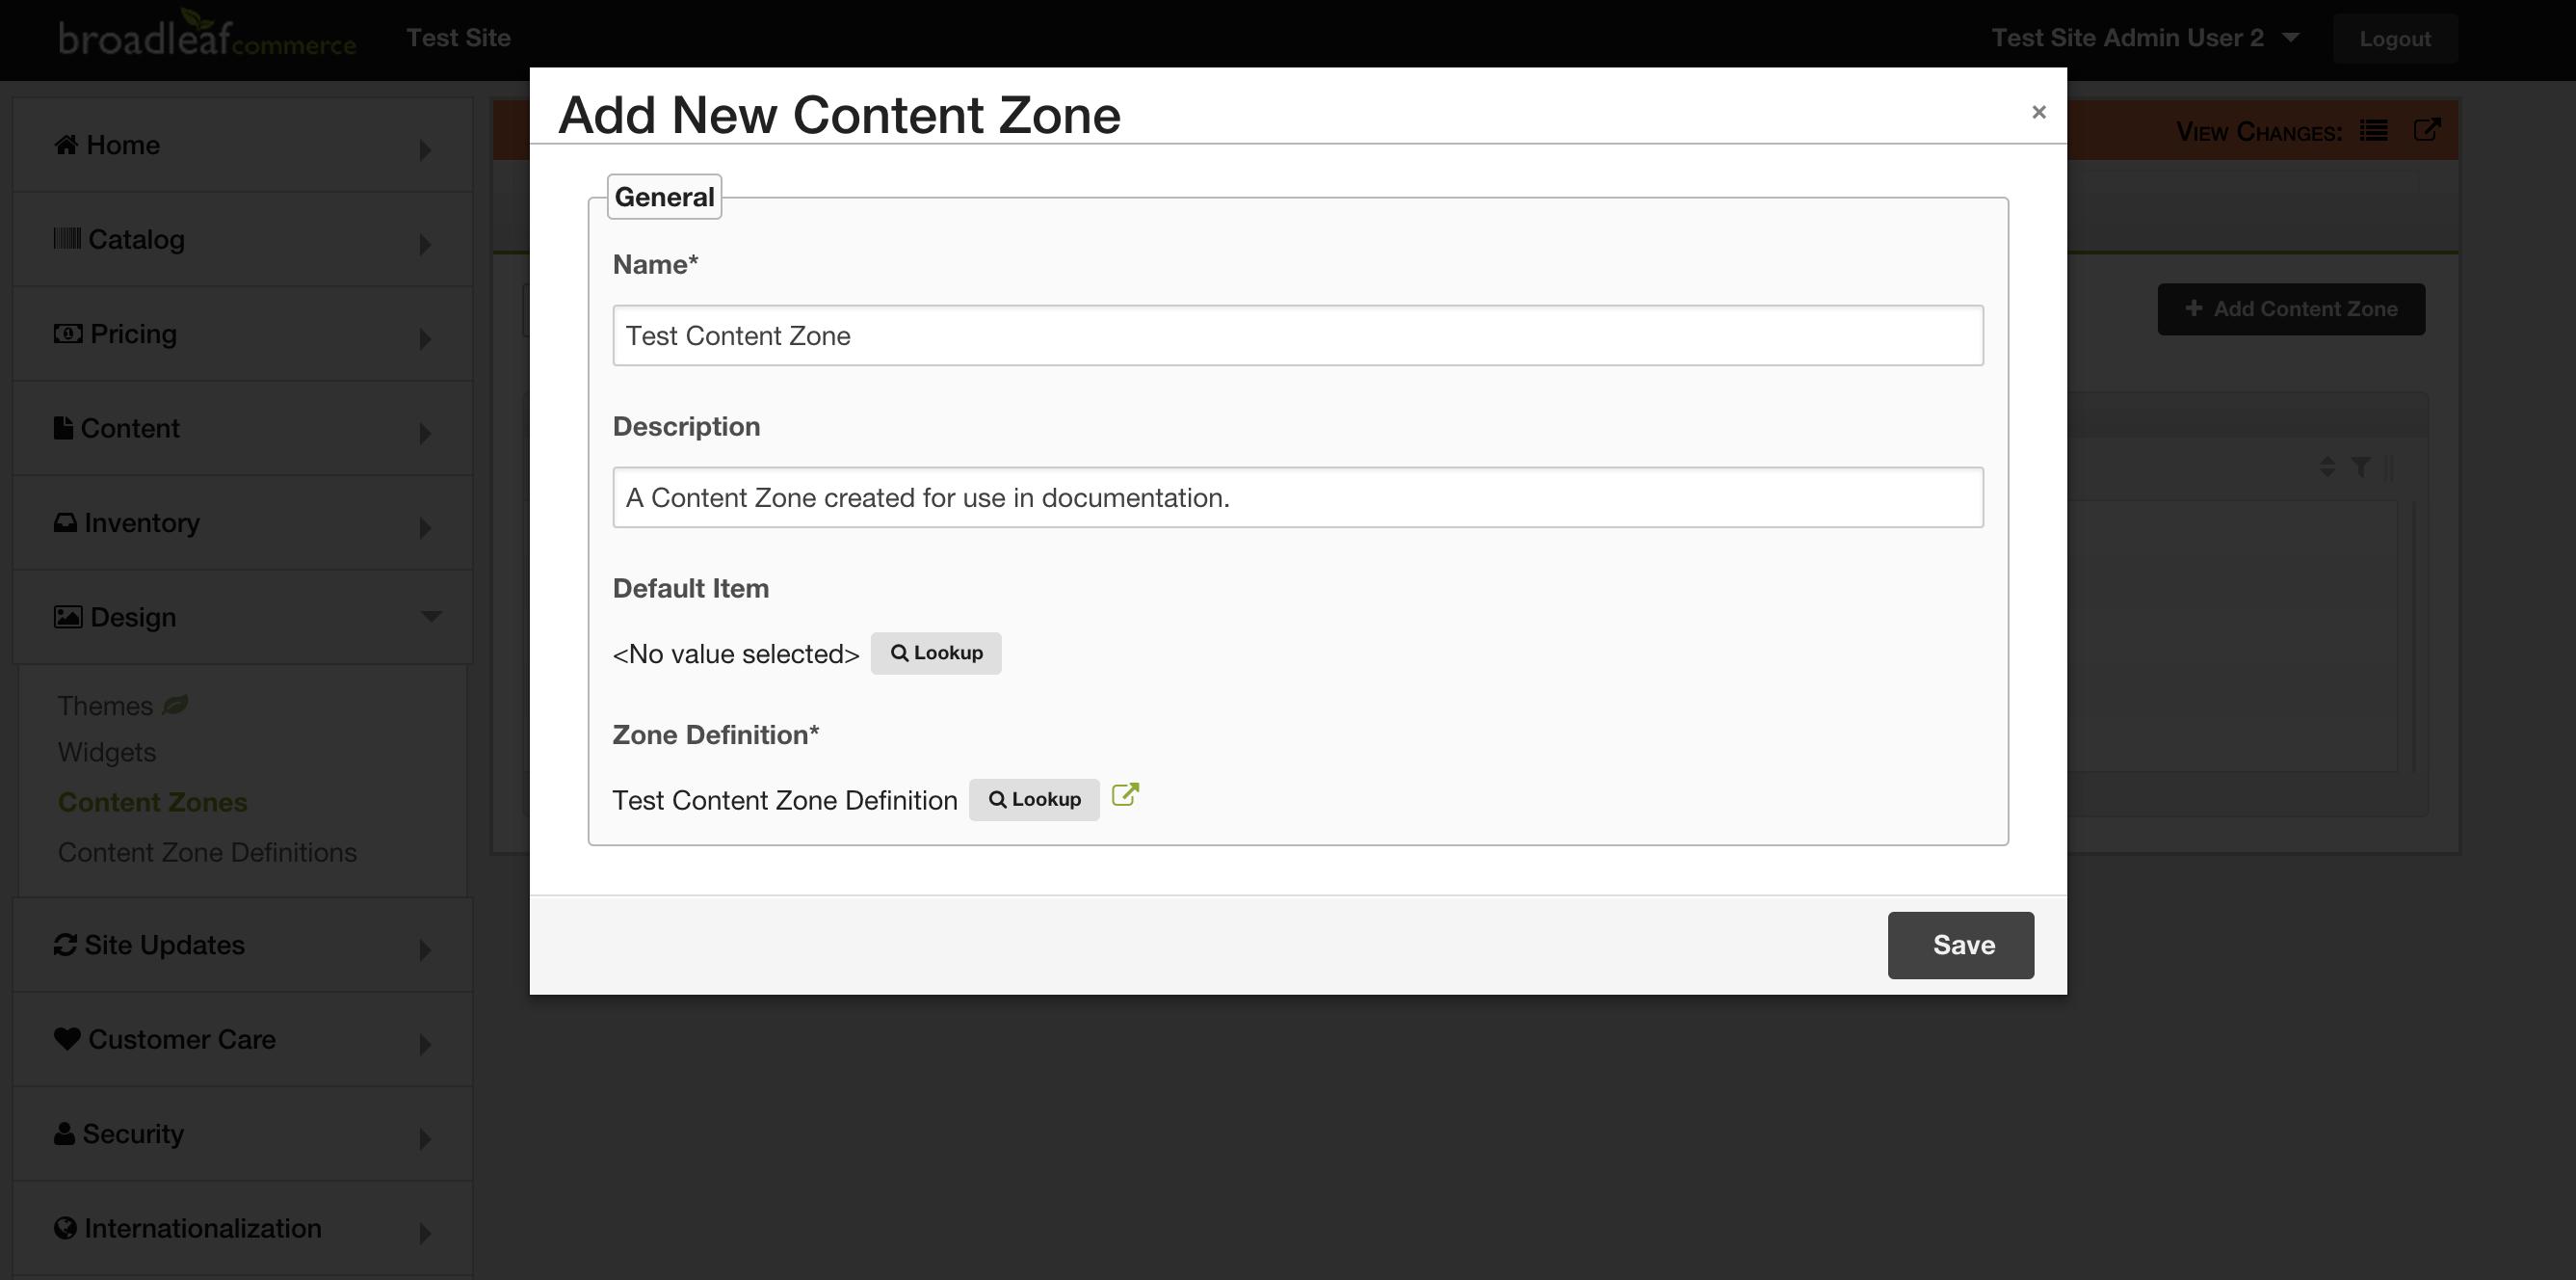The width and height of the screenshot is (2576, 1280).
Task: Expand the Pricing menu section
Action: coord(243,334)
